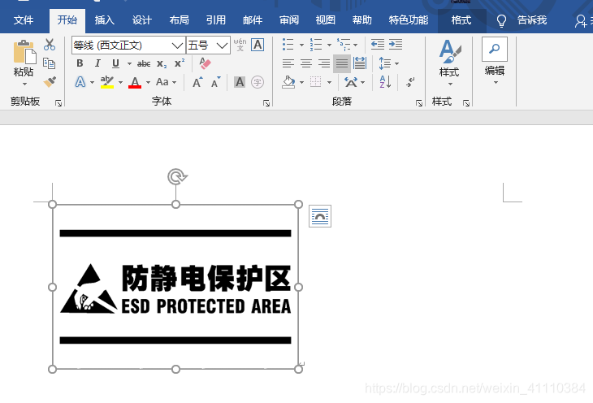Switch to the 引用 references tab
This screenshot has height=403, width=593.
pos(216,19)
